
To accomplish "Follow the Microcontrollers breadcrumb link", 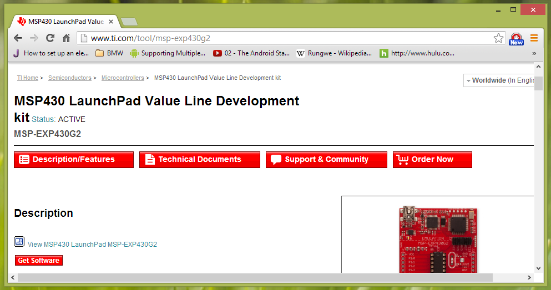I will pyautogui.click(x=123, y=78).
